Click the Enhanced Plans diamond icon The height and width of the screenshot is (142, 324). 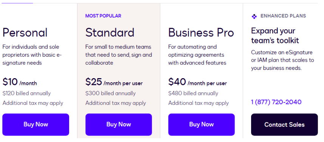point(254,17)
